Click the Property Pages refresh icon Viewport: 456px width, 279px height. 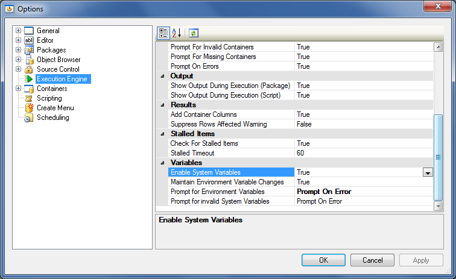(193, 33)
